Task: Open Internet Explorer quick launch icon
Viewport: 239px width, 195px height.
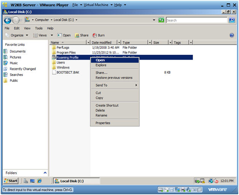Action: pos(39,181)
